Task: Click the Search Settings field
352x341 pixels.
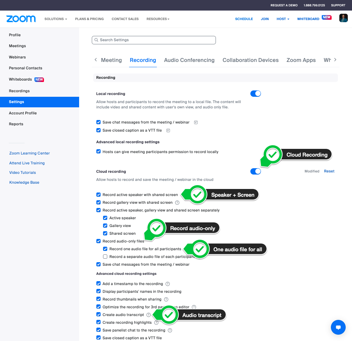Action: 154,40
